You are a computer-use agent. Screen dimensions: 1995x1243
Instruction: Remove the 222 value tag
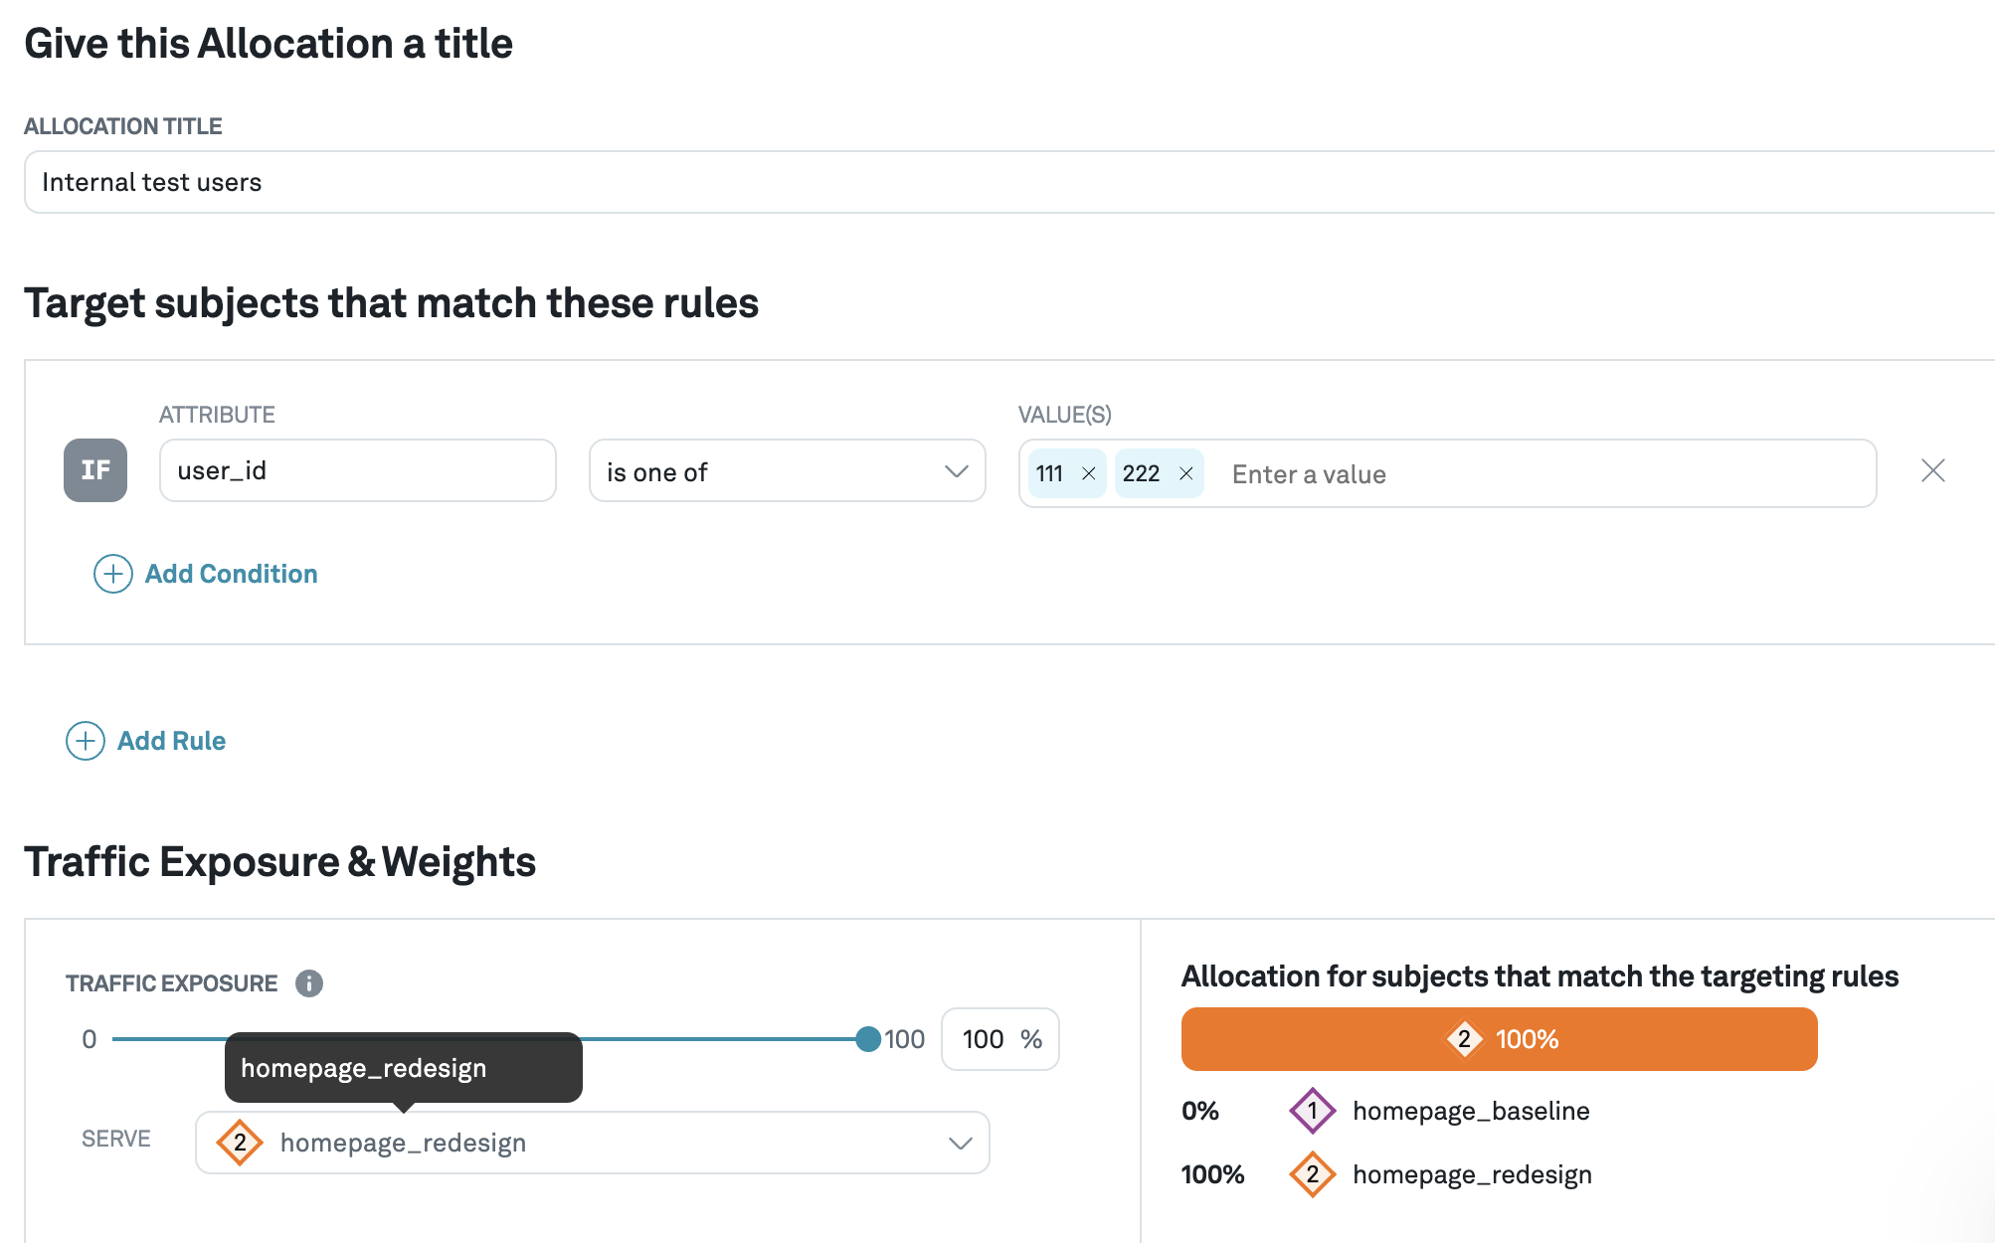click(1185, 473)
